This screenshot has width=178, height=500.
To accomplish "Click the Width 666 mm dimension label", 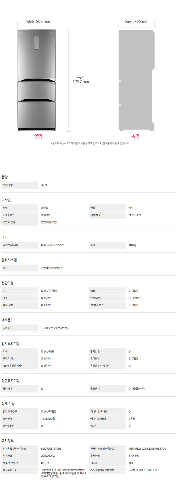I will [38, 22].
